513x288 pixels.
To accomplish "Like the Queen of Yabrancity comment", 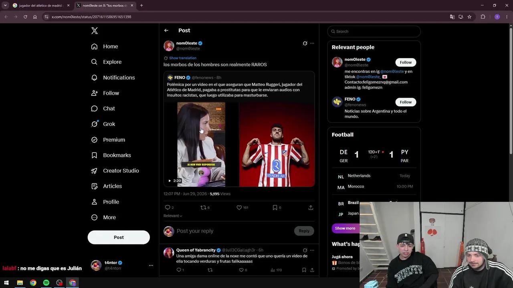I will point(241,270).
